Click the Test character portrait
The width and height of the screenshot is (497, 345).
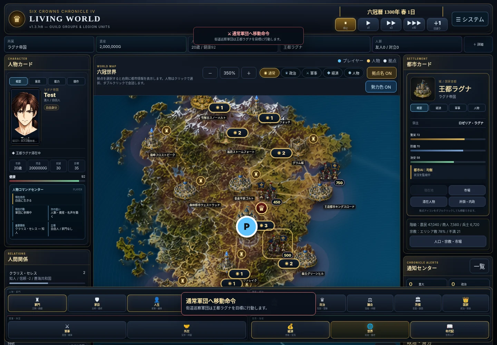coord(25,116)
